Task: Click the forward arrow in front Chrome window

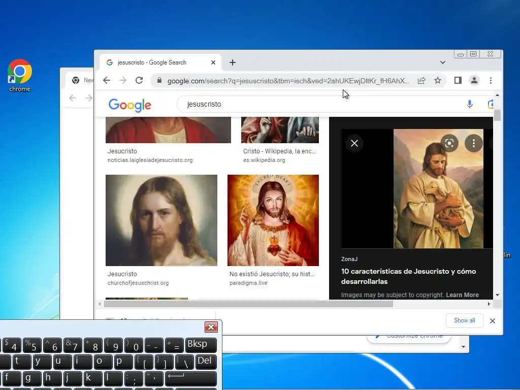Action: coord(123,80)
